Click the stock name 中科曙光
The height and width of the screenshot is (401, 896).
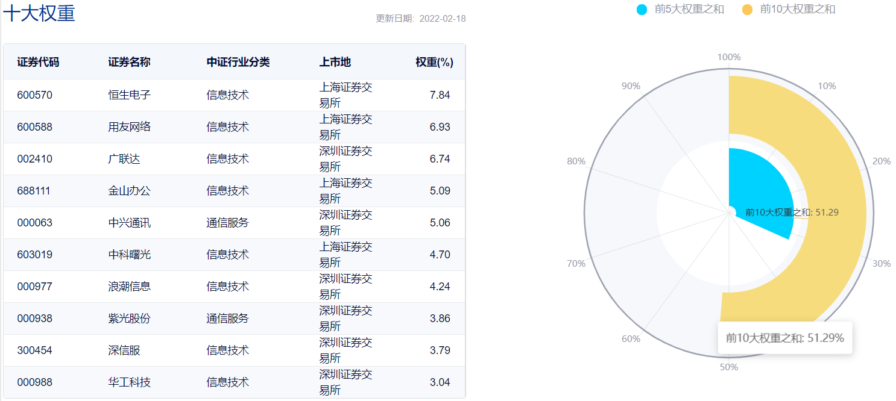pos(129,255)
